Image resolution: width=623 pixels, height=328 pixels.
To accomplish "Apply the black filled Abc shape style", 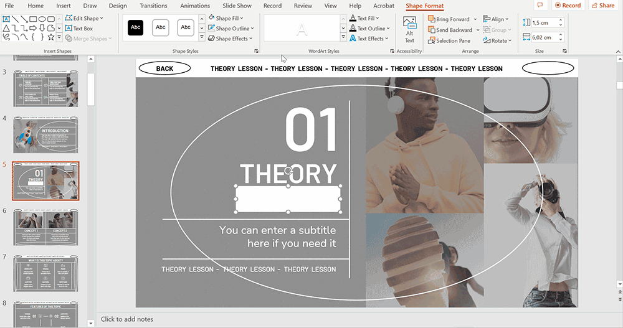I will click(x=135, y=27).
